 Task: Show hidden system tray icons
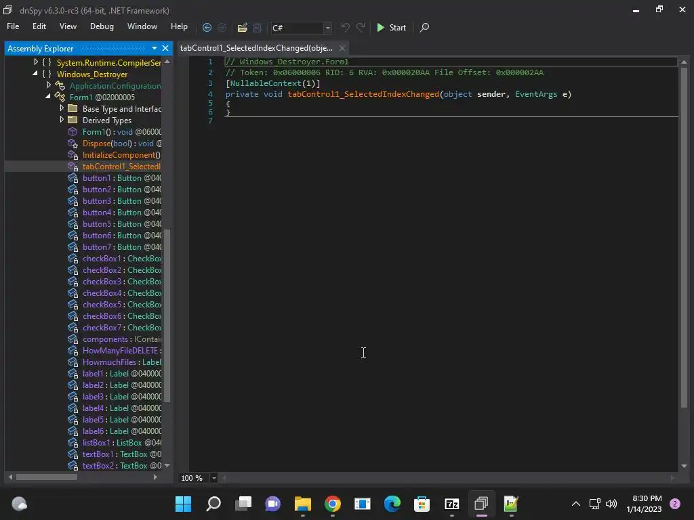[576, 504]
